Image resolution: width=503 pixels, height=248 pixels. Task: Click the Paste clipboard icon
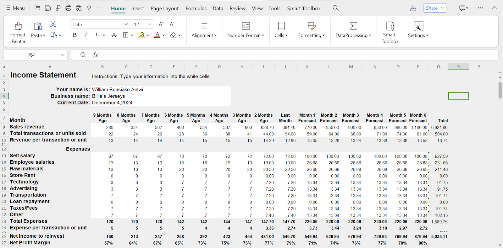(x=38, y=26)
